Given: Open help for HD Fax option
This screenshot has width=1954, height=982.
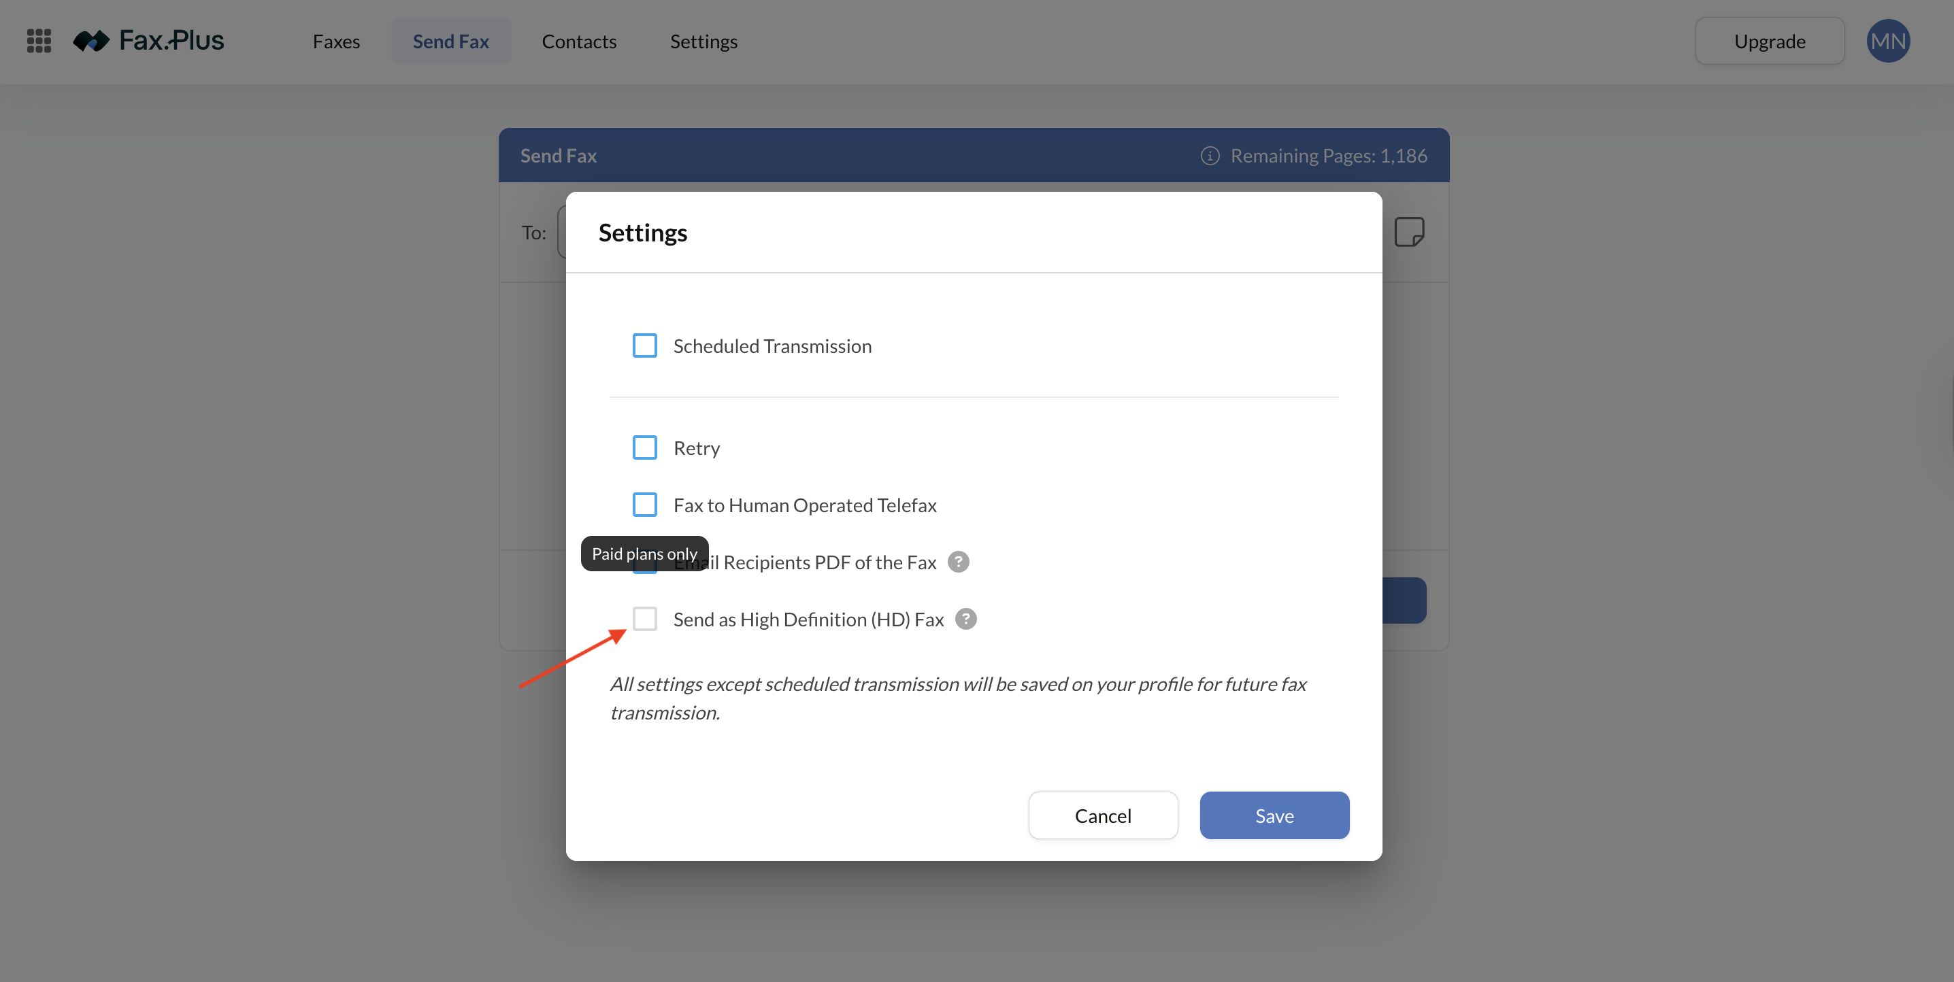Looking at the screenshot, I should [965, 620].
